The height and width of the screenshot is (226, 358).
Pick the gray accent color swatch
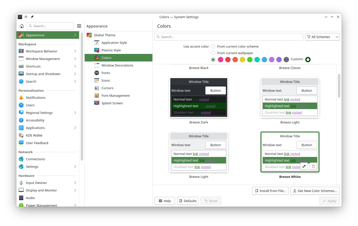point(286,59)
